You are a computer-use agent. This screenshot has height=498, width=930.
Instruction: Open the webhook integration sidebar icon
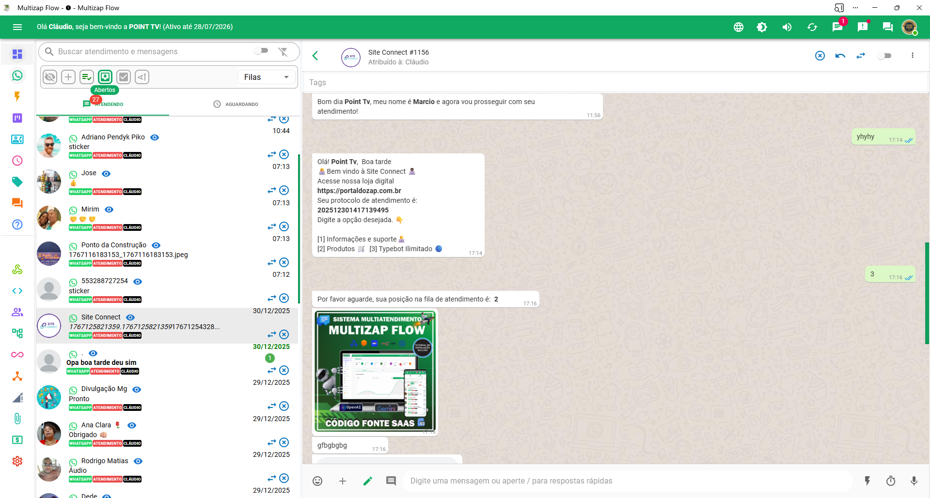click(x=17, y=270)
